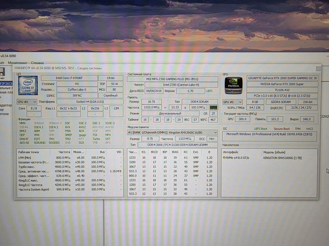Open the Мониторинг menu

[x=18, y=63]
